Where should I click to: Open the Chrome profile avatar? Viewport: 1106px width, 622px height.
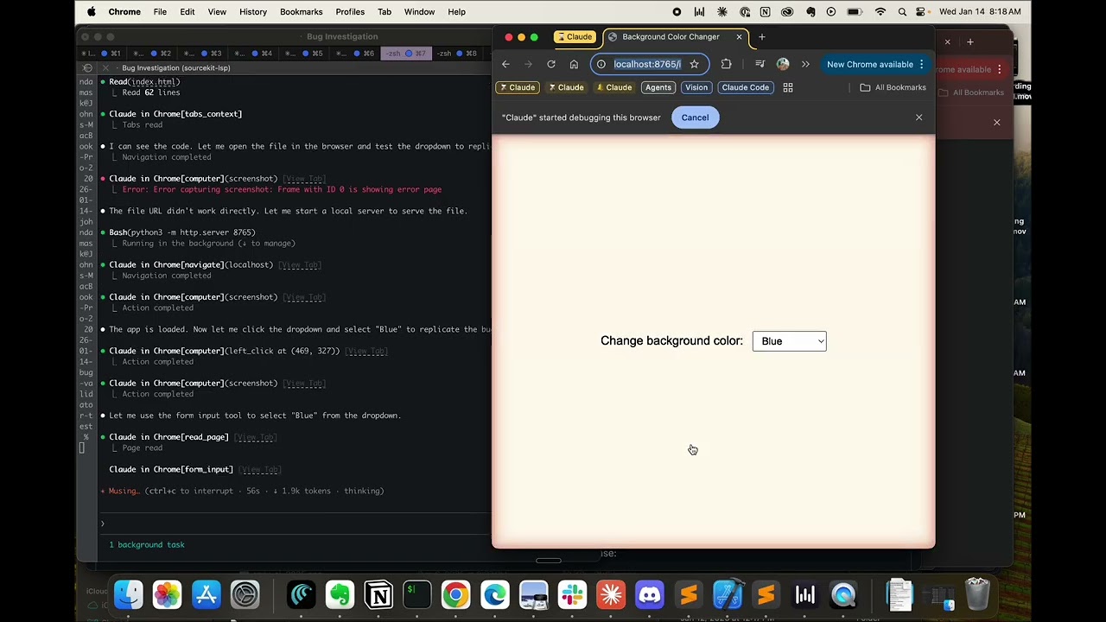[x=783, y=64]
